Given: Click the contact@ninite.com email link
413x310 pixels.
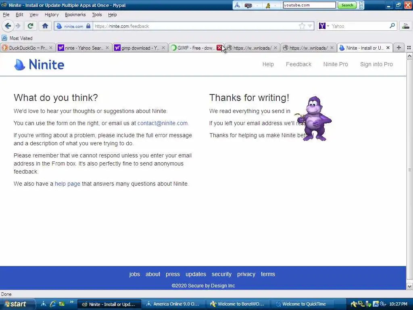Looking at the screenshot, I should click(163, 123).
